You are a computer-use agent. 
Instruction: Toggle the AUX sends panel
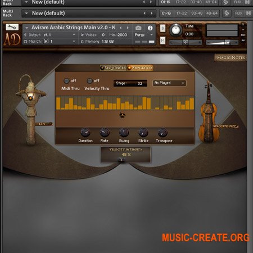[x=239, y=13]
